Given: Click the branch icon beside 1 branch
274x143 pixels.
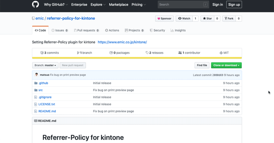Looking at the screenshot, I should (x=78, y=53).
